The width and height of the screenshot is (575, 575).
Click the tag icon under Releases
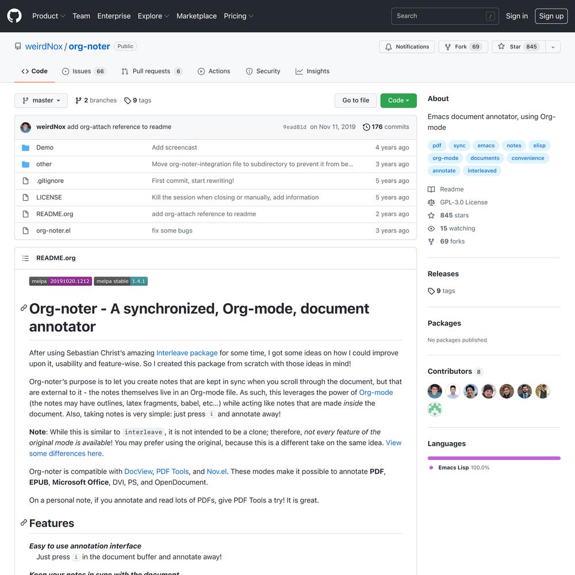click(x=431, y=291)
